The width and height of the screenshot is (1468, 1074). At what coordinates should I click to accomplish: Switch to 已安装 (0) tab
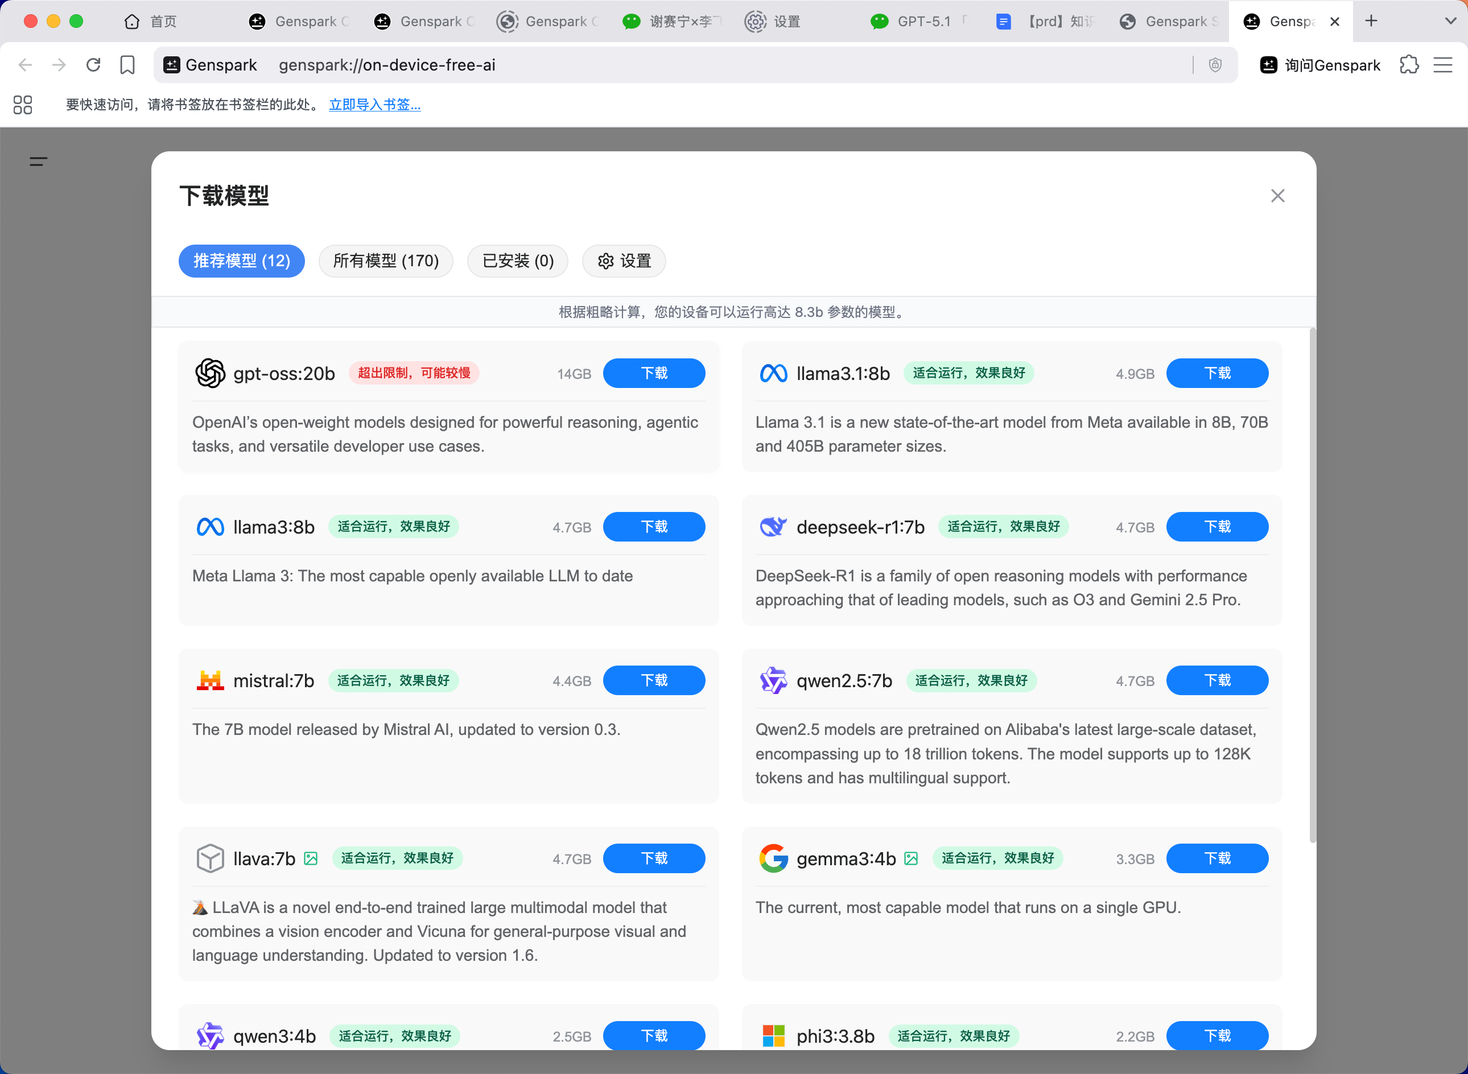point(518,261)
